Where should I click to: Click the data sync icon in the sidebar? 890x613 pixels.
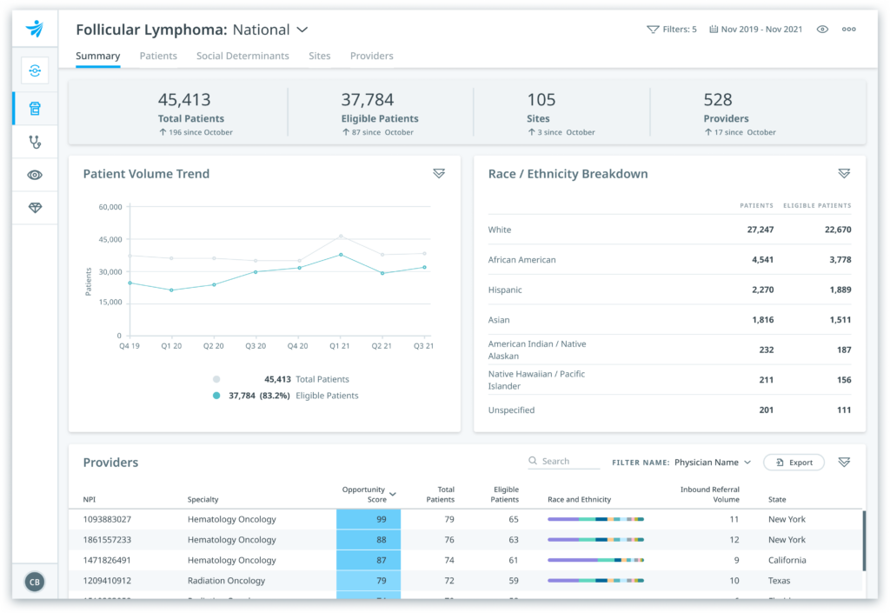tap(35, 70)
